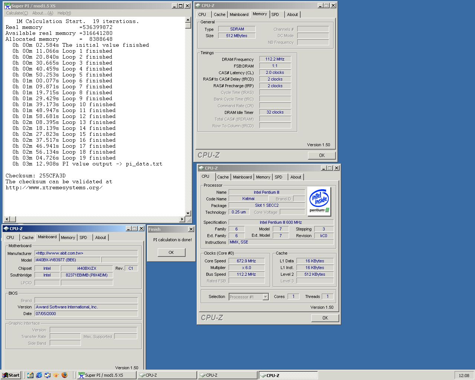Switch to About tab in Memory window
Image resolution: width=475 pixels, height=380 pixels.
[x=292, y=14]
